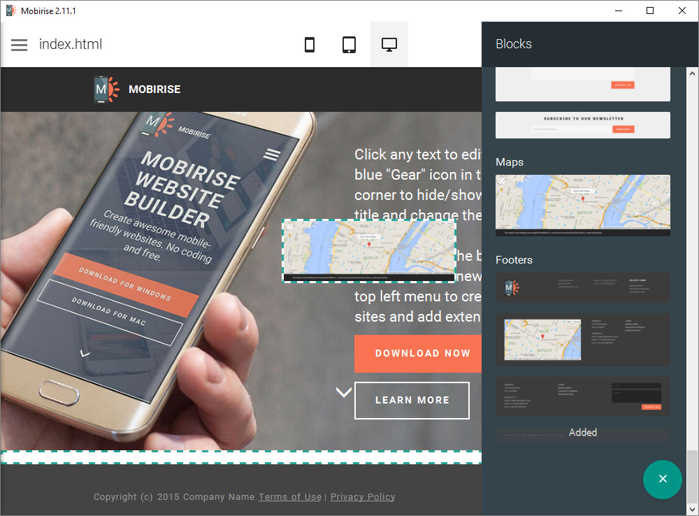
Task: Click the down chevron arrow beside Learn More
Action: (344, 392)
